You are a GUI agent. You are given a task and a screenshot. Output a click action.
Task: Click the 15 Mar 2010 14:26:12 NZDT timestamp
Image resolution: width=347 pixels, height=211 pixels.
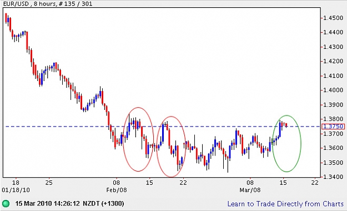(x=69, y=203)
